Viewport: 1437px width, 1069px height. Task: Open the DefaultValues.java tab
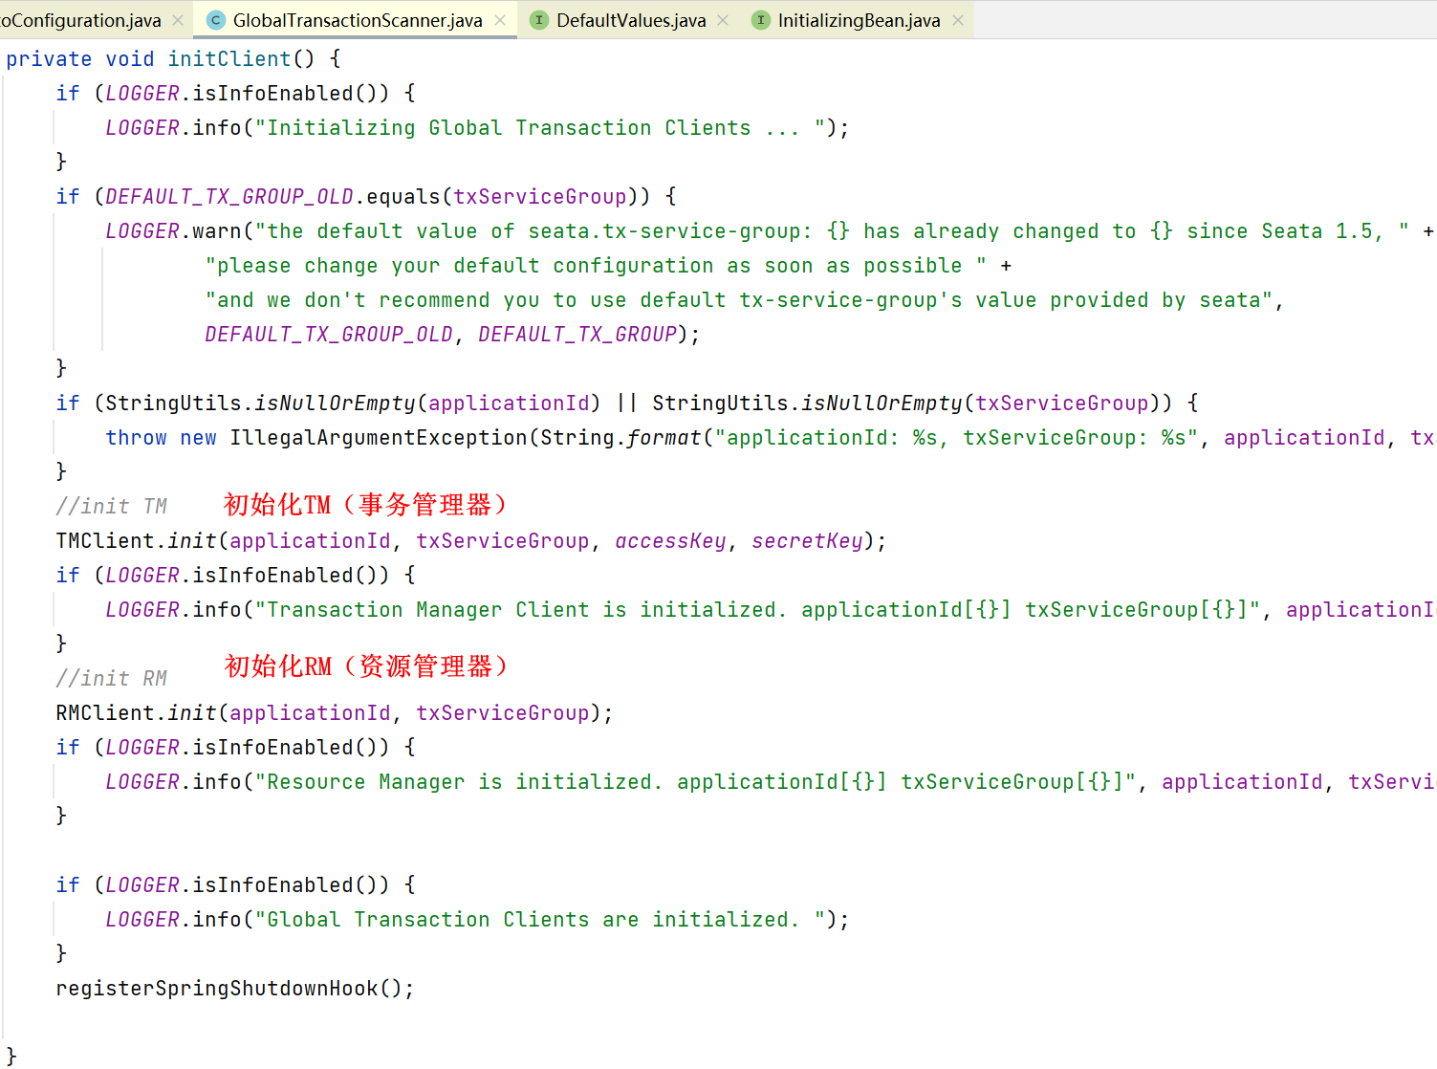click(631, 20)
